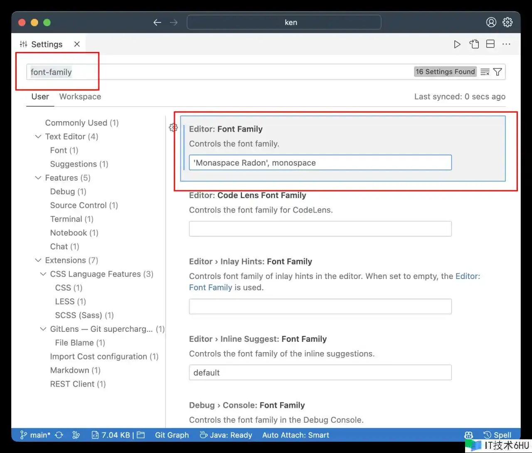Click the Code Lens Font Family input
The height and width of the screenshot is (453, 532).
point(320,229)
